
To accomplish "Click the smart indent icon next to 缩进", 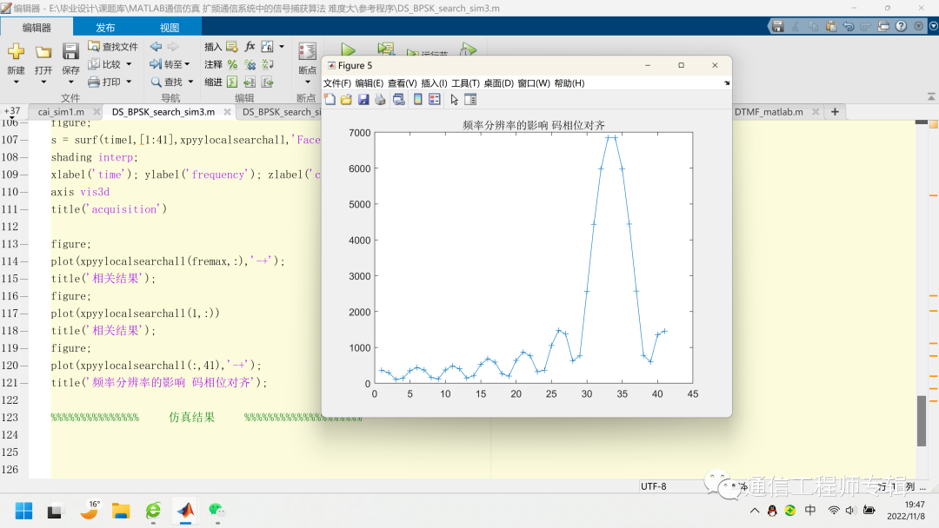I will 232,82.
